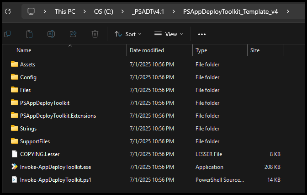Viewport: 307px width, 195px height.
Task: Expand chevron after PSAppDeployToolkit_Template_v4 in path
Action: 288,11
